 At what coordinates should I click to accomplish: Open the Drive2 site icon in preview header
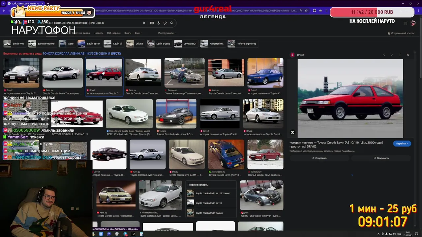coord(292,55)
